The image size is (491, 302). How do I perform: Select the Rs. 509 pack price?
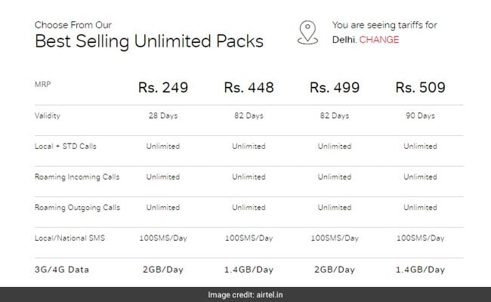click(x=420, y=89)
